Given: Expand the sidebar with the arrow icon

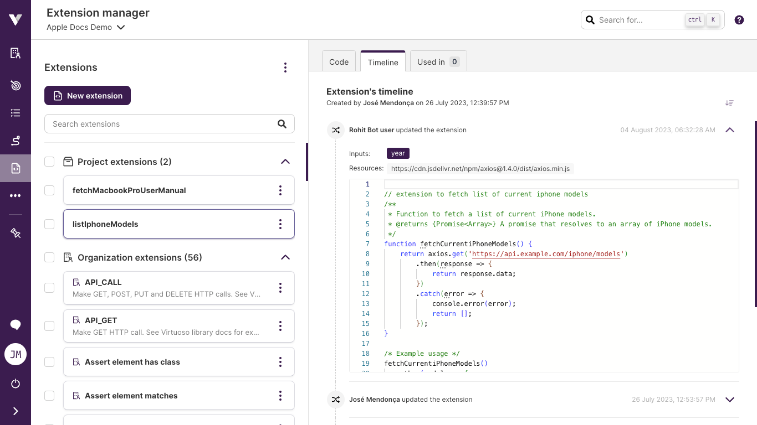Looking at the screenshot, I should [16, 411].
